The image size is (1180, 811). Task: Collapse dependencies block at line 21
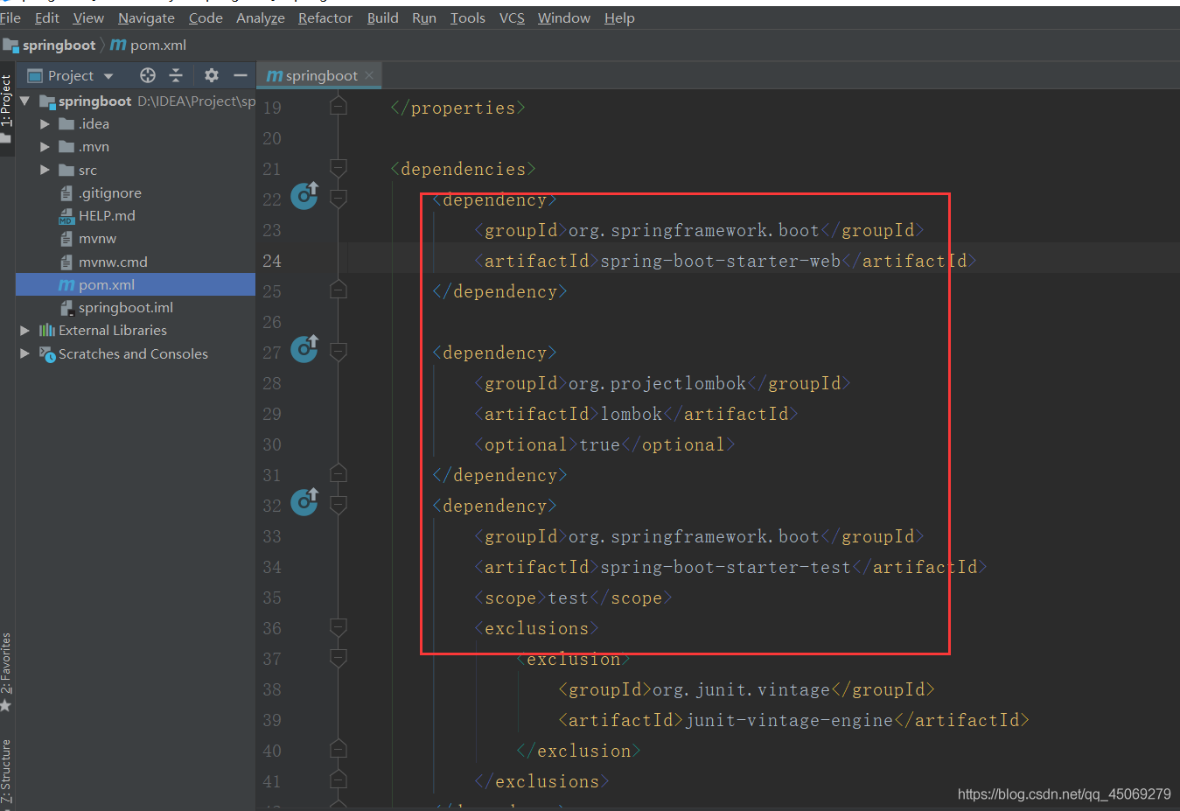(x=339, y=168)
